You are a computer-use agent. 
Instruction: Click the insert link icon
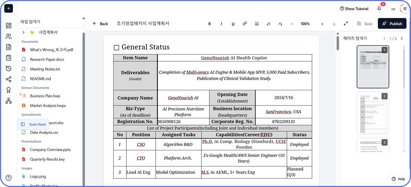[245, 24]
